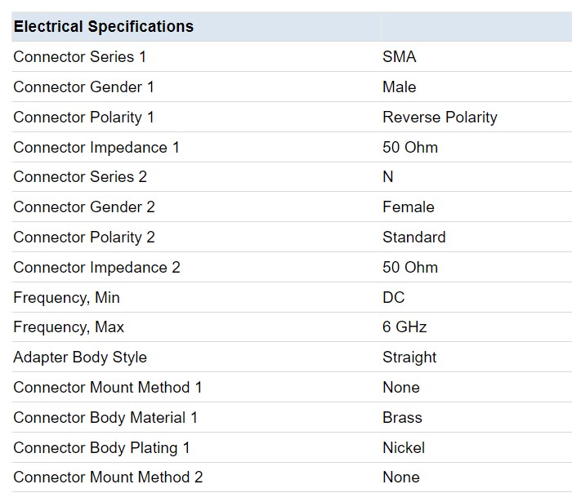Click the Electrical Specifications header
Viewport: 572px width, 502px height.
pos(104,27)
